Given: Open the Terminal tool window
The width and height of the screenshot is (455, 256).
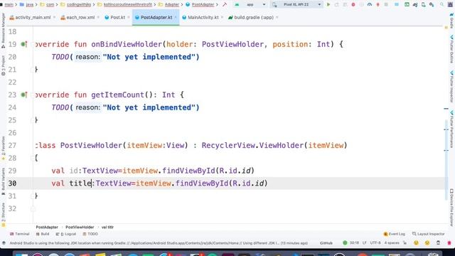Looking at the screenshot, I should click(19, 234).
